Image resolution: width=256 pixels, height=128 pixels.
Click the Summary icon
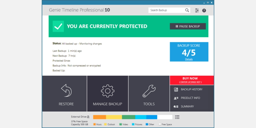(x=176, y=106)
